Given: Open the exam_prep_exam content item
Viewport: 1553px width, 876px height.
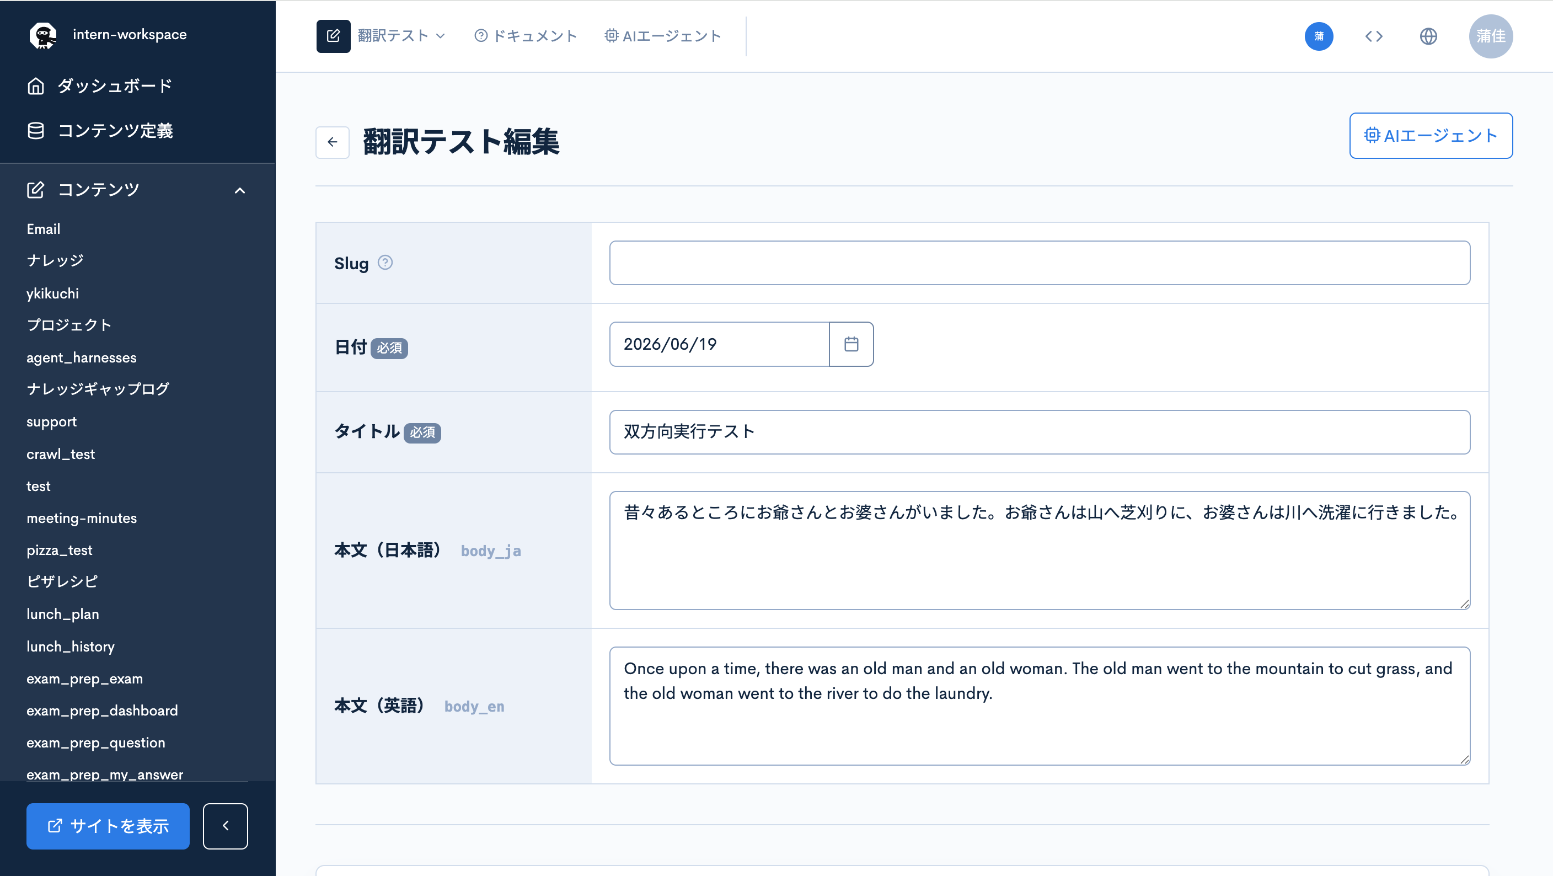Looking at the screenshot, I should [x=84, y=679].
